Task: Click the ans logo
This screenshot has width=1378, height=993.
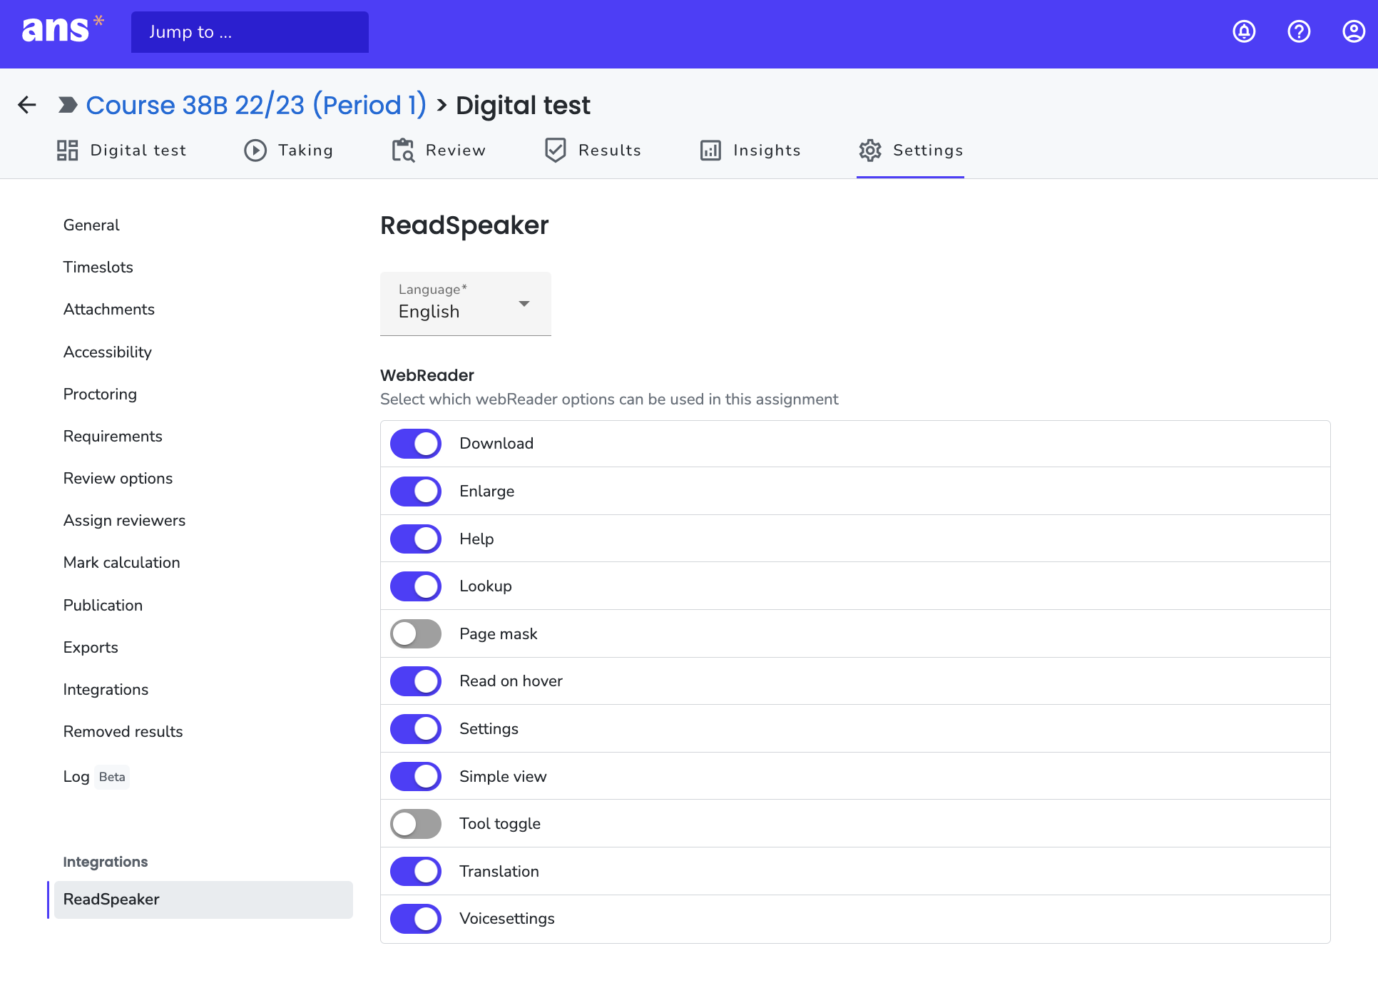Action: click(x=63, y=30)
